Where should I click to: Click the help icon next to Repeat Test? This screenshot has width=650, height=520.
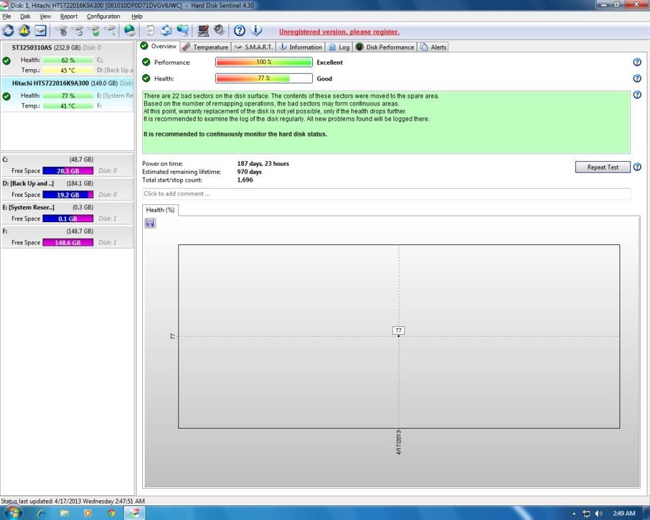pyautogui.click(x=637, y=167)
